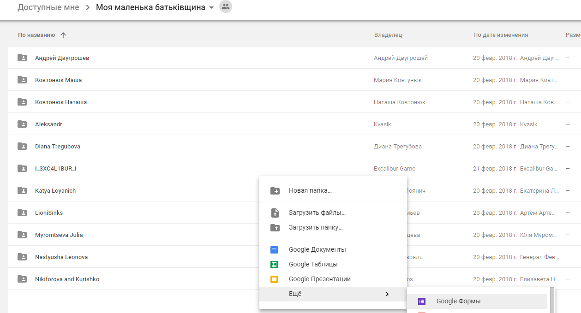Click the Google Forms purple icon
The width and height of the screenshot is (581, 313).
(x=421, y=301)
